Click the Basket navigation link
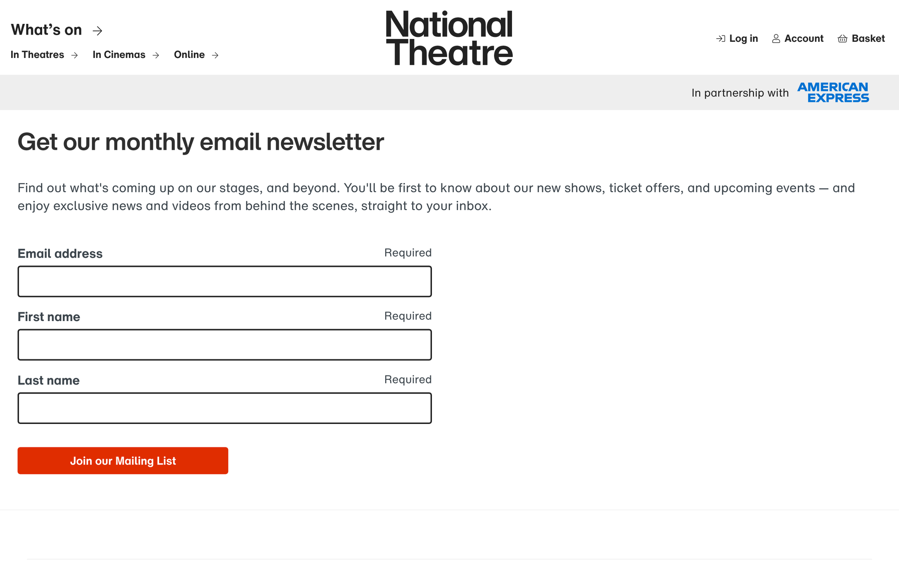This screenshot has width=899, height=562. (862, 38)
